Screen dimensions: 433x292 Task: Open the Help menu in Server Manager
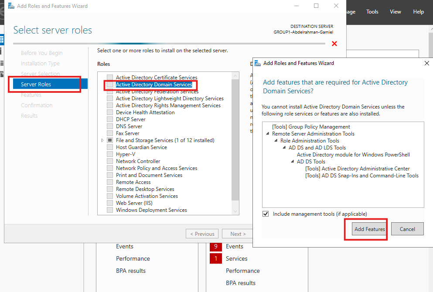[418, 12]
